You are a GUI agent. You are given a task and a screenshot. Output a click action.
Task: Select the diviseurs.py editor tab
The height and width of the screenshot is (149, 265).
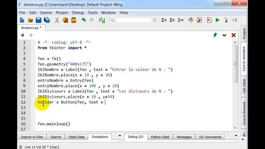pos(31,28)
